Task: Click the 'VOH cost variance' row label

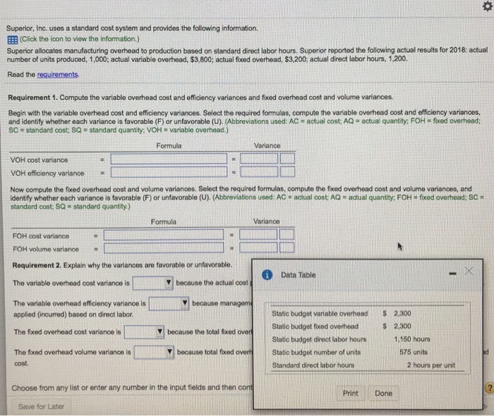Action: click(39, 160)
